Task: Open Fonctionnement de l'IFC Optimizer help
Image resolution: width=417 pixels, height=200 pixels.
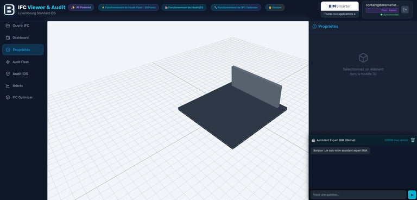Action: [x=236, y=8]
